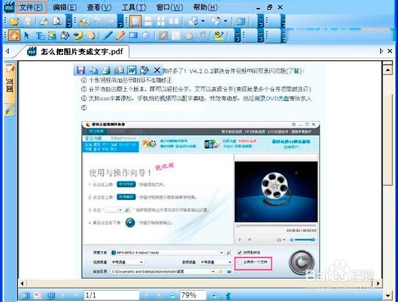Viewport: 398px width, 302px height.
Task: Close the floating selection toolbar
Action: pos(157,70)
